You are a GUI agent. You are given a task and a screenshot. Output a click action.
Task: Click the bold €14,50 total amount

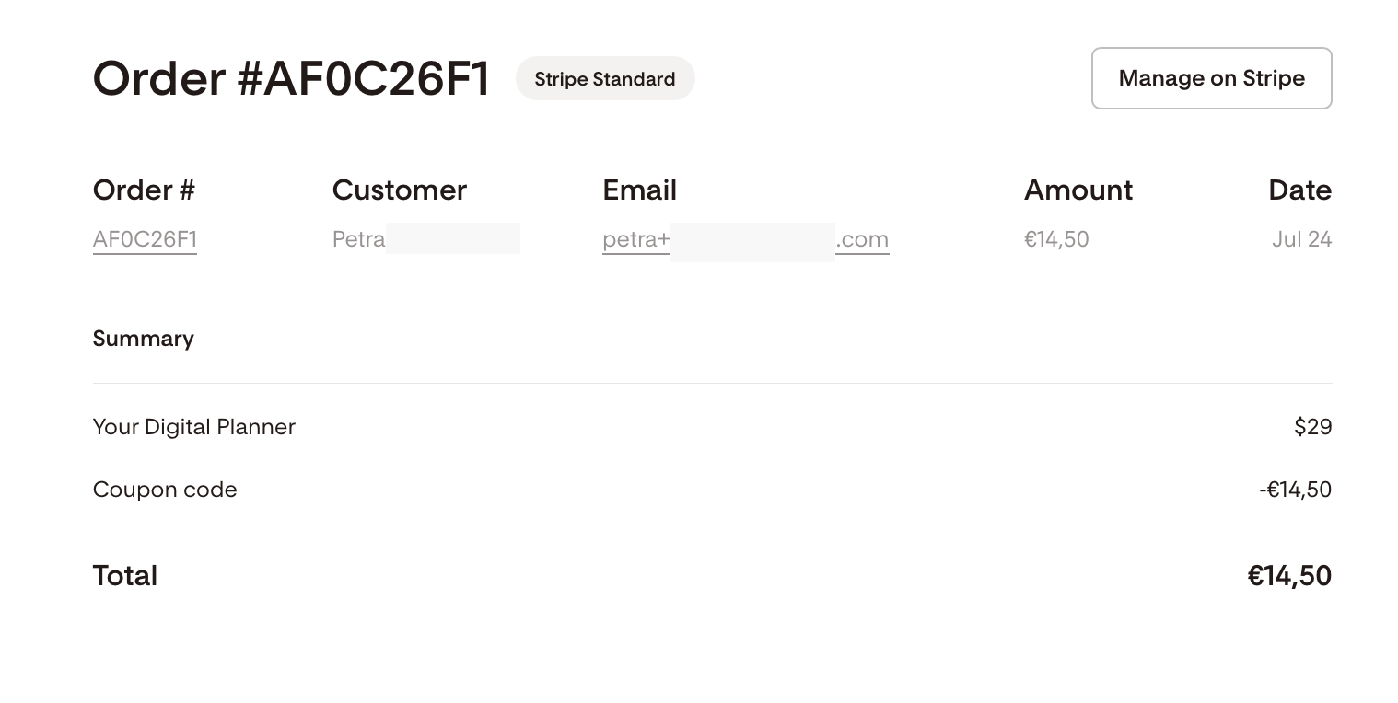coord(1289,576)
